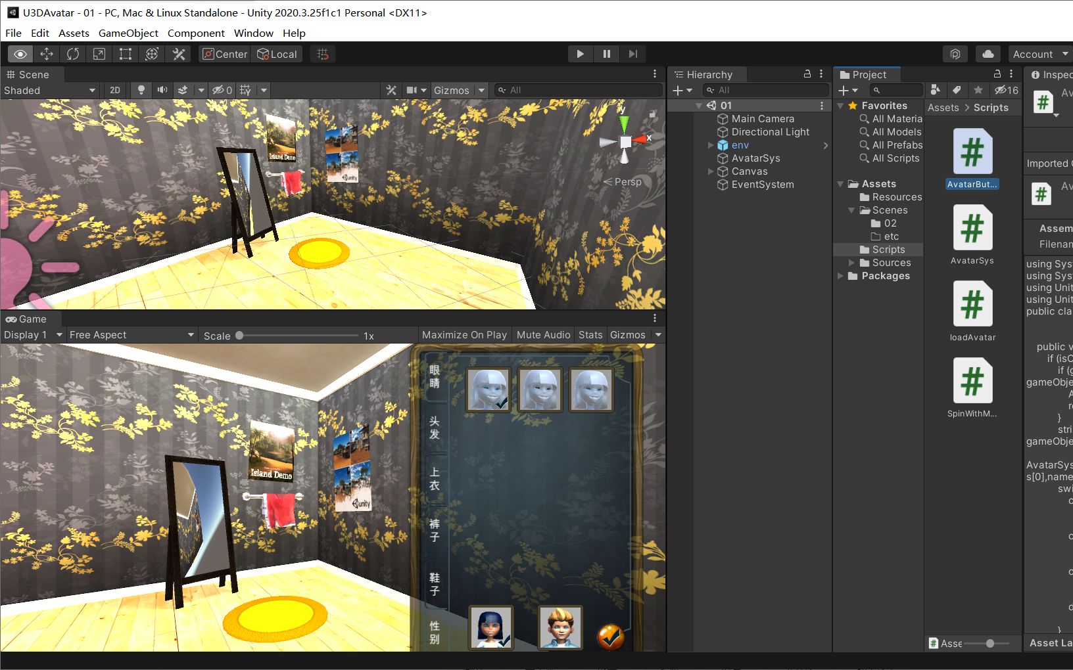Click the Unity cloud services icon

[x=988, y=54]
